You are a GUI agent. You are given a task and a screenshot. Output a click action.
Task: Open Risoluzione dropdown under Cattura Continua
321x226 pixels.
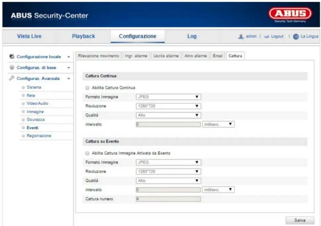tap(168, 106)
